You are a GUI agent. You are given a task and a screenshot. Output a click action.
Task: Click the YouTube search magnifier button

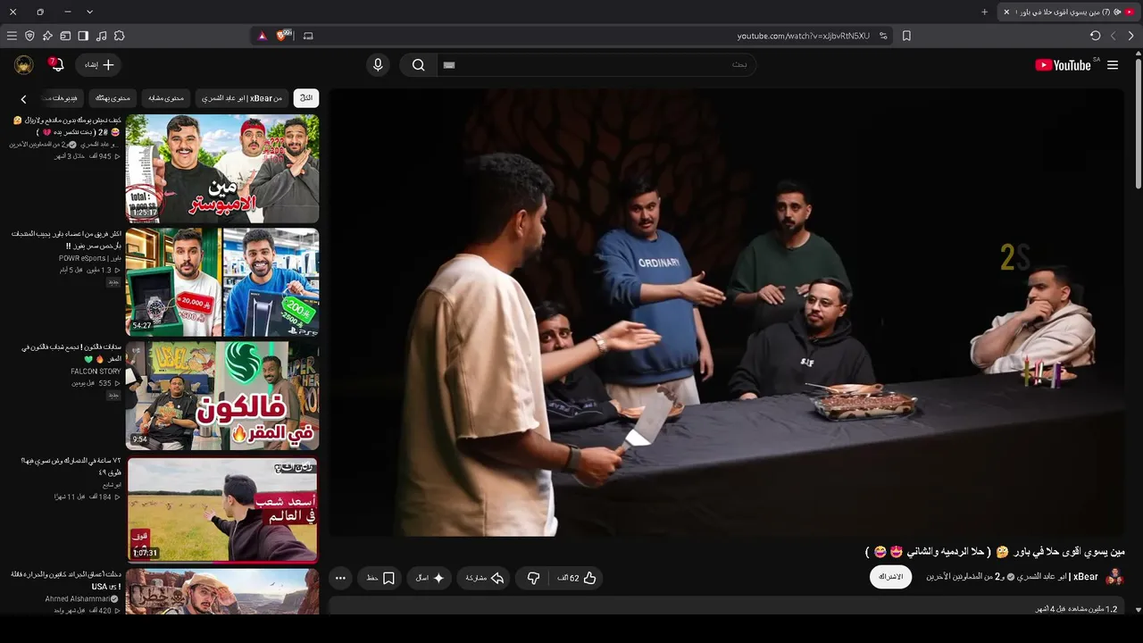click(x=418, y=64)
